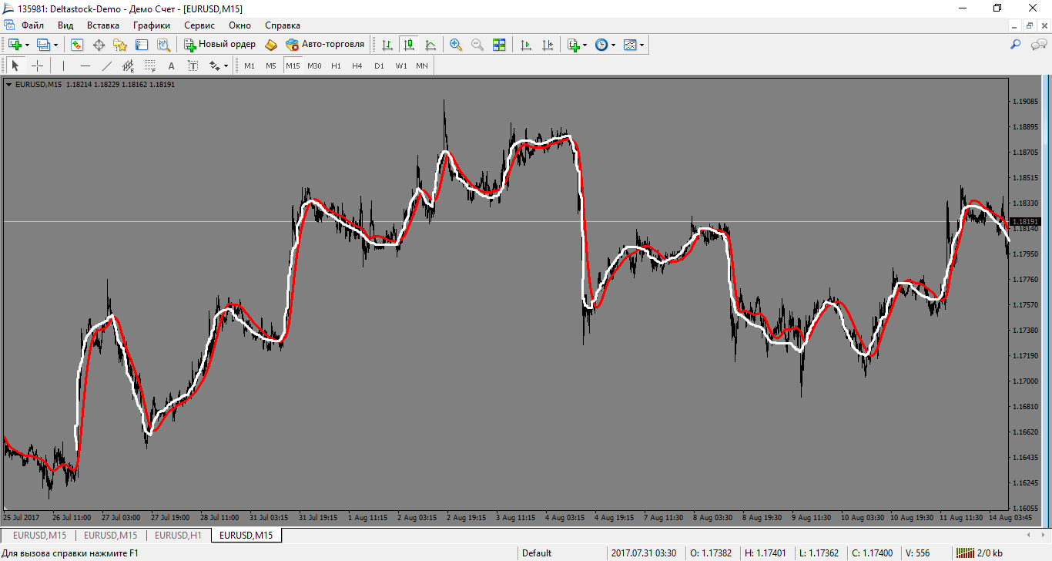Switch to Bar Chart display
This screenshot has width=1052, height=561.
click(387, 45)
